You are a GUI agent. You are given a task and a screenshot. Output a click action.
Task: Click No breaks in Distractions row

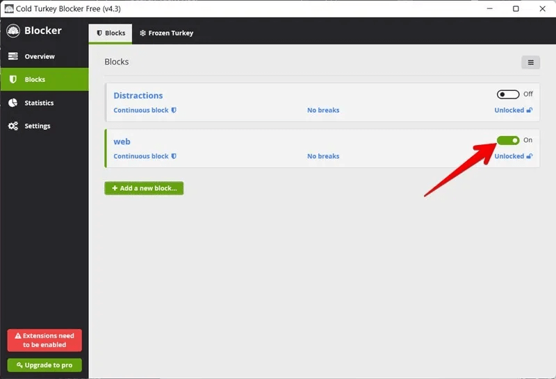coord(323,110)
